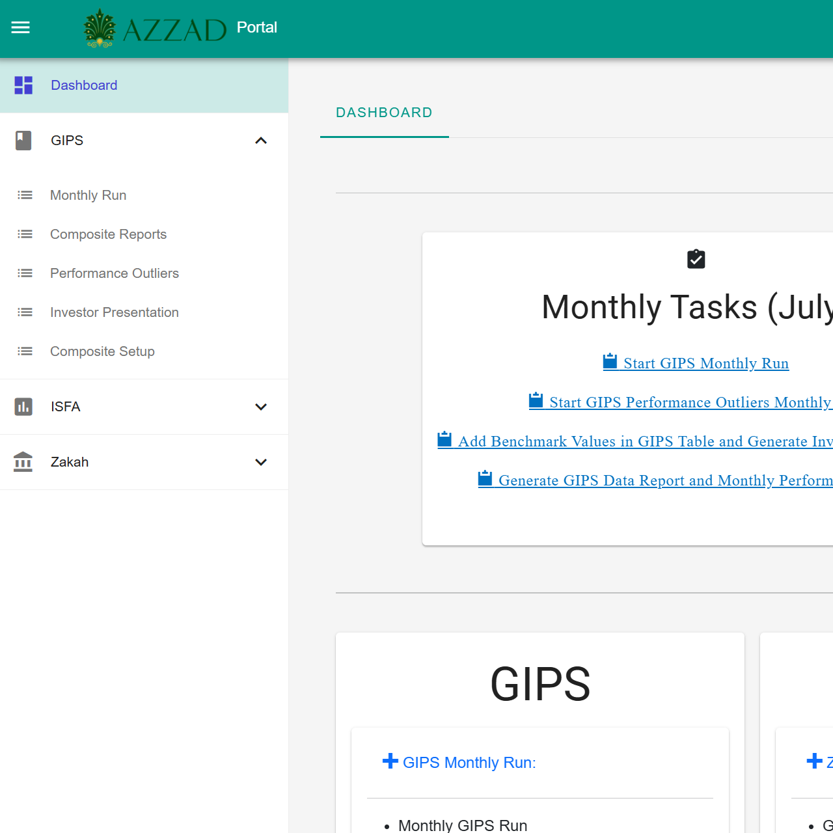833x833 pixels.
Task: Click the GIPS label in sidebar
Action: [x=67, y=141]
